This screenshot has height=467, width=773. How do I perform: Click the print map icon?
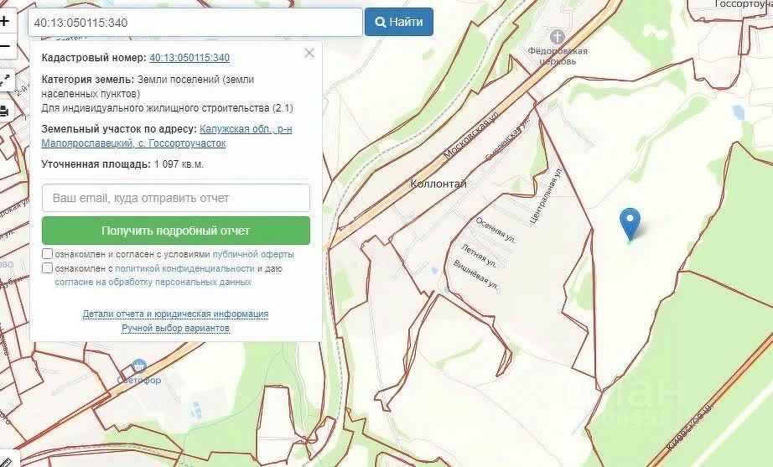click(5, 112)
